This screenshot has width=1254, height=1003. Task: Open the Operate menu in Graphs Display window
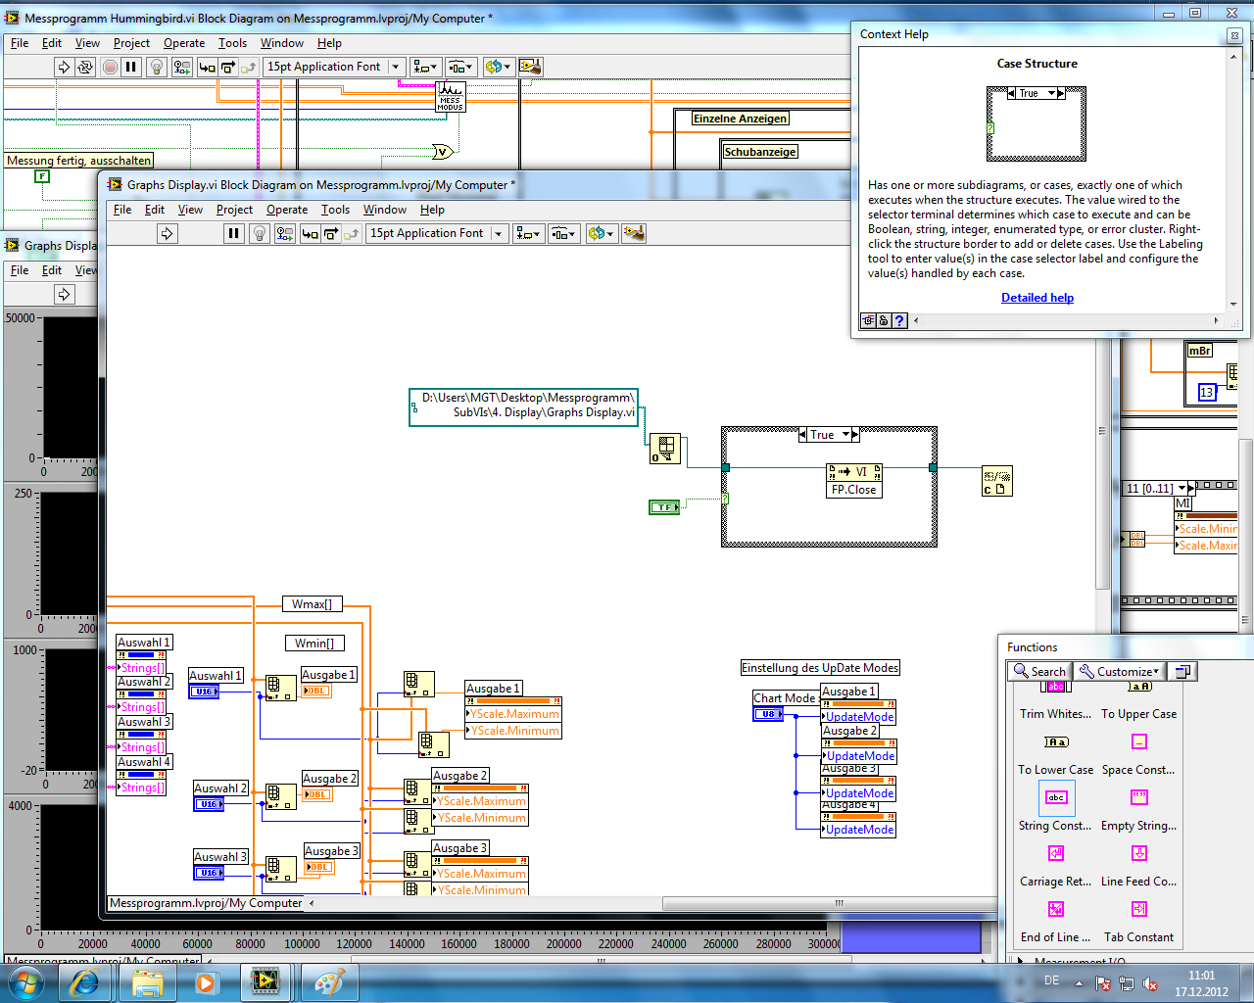point(286,210)
